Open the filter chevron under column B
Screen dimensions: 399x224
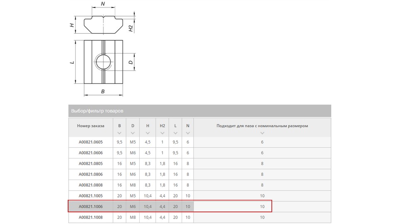point(119,133)
